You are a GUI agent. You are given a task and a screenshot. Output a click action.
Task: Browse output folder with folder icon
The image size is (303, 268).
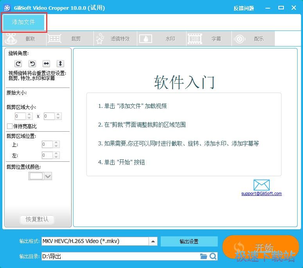point(203,256)
